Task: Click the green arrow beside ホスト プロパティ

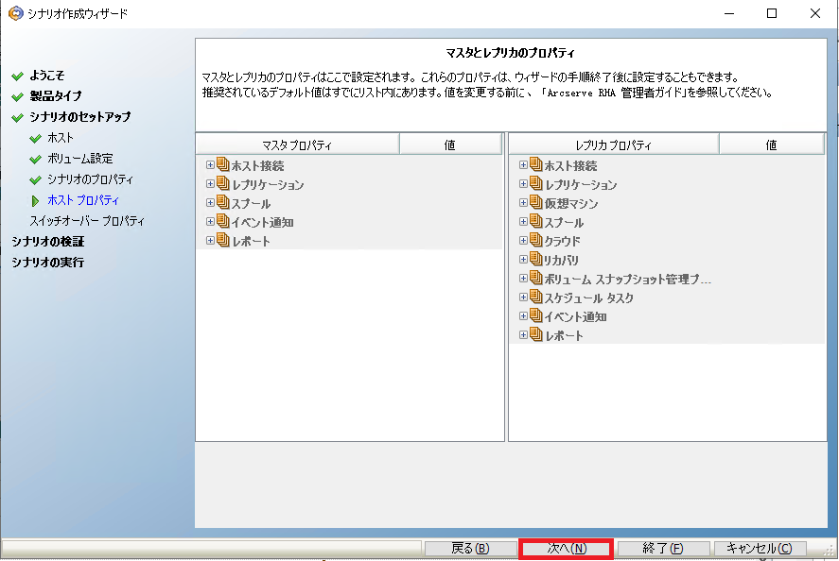Action: coord(35,201)
